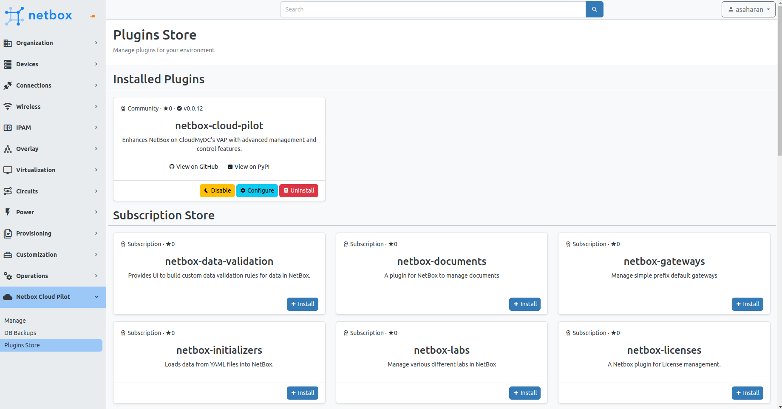782x409 pixels.
Task: Click the netbox-data-validation plugin title
Action: pos(219,261)
